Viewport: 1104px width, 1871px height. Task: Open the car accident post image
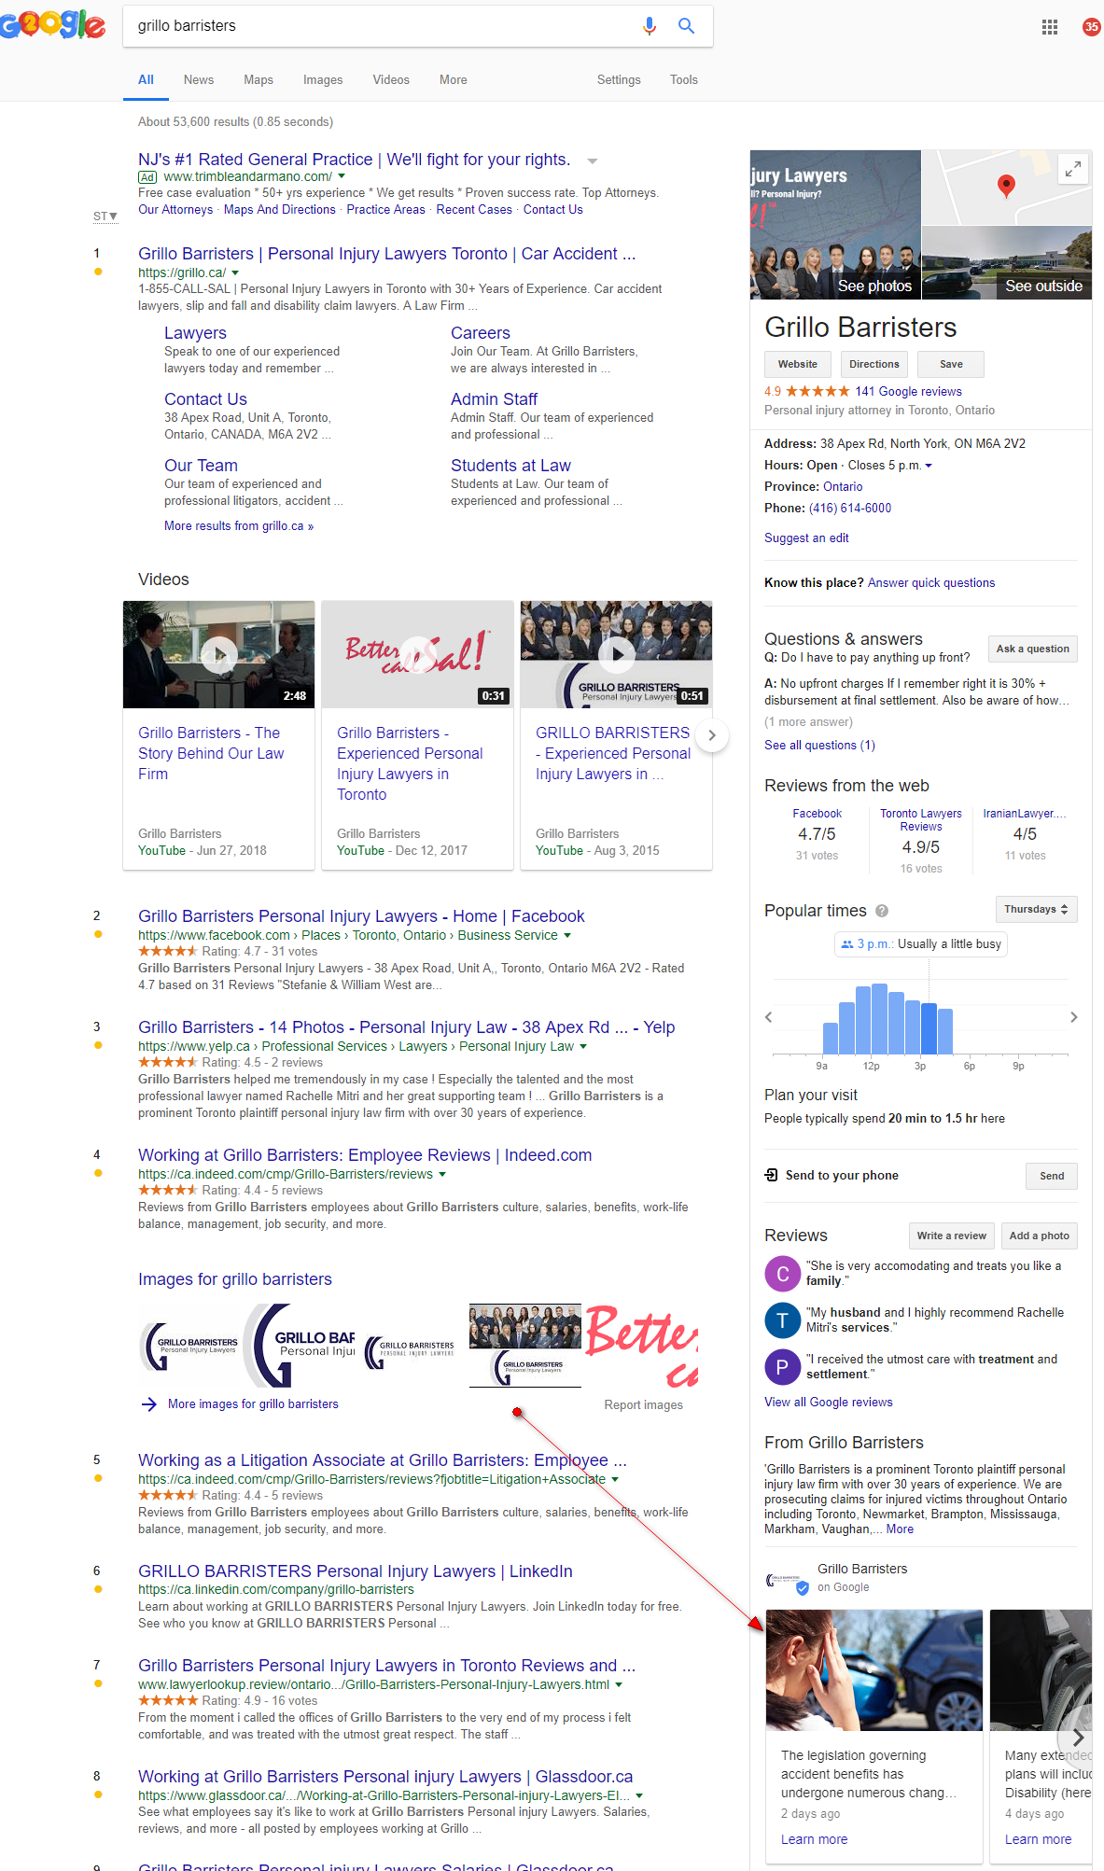pyautogui.click(x=874, y=1670)
